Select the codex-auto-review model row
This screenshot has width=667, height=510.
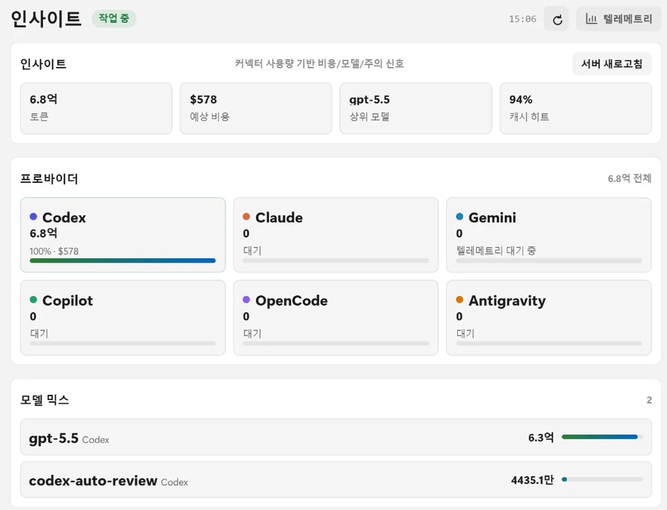pyautogui.click(x=336, y=480)
